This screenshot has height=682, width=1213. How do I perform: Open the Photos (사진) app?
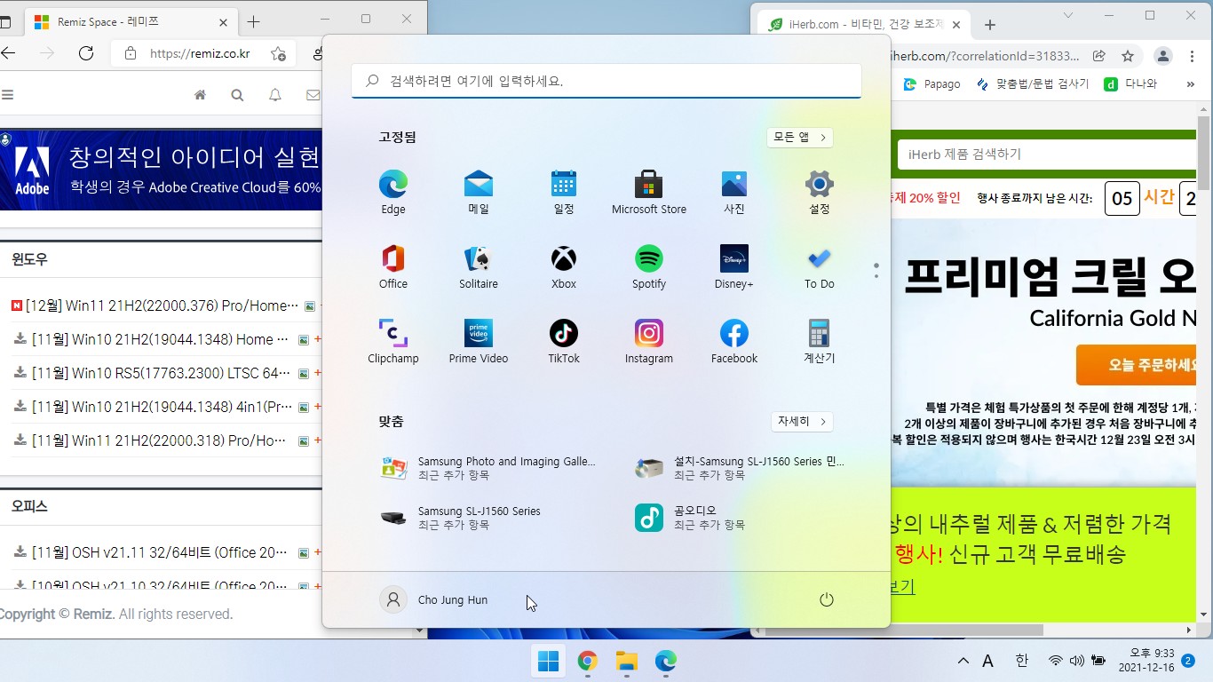pyautogui.click(x=734, y=193)
